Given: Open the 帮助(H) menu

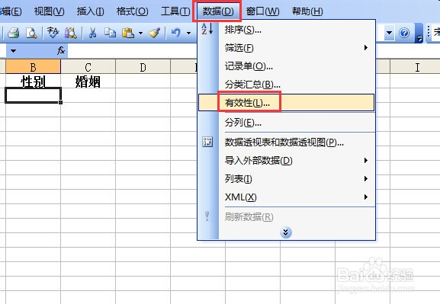Looking at the screenshot, I should tap(307, 11).
